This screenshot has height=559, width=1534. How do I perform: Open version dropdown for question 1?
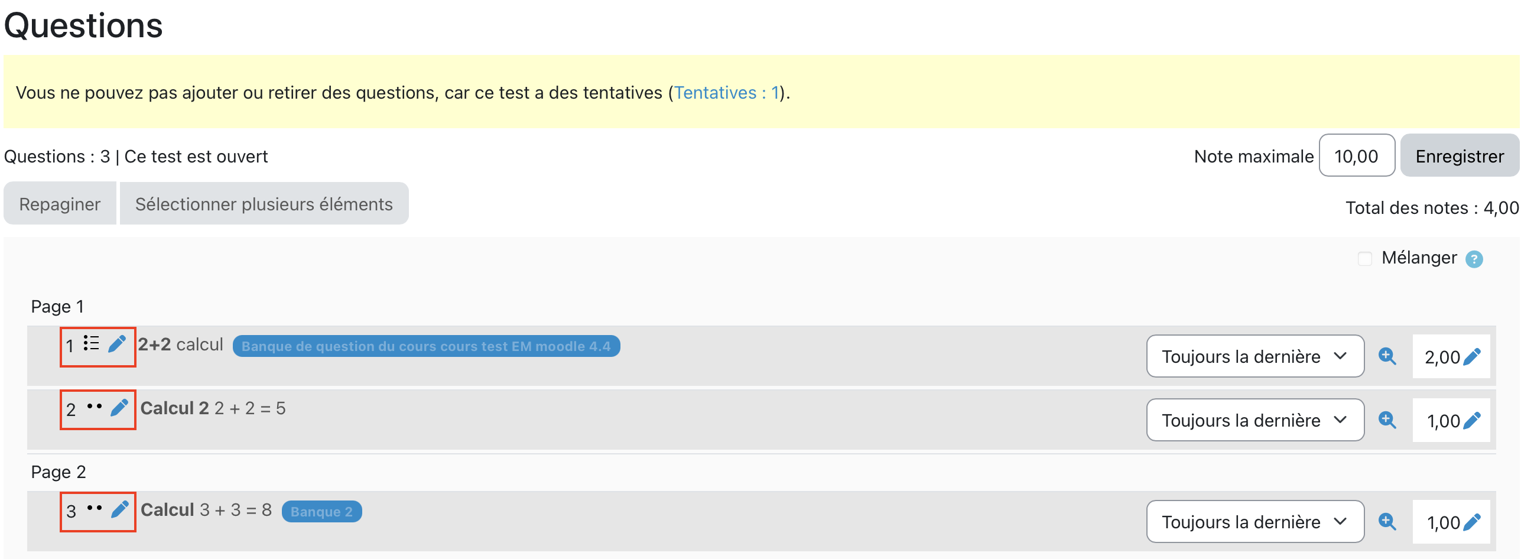pyautogui.click(x=1254, y=356)
